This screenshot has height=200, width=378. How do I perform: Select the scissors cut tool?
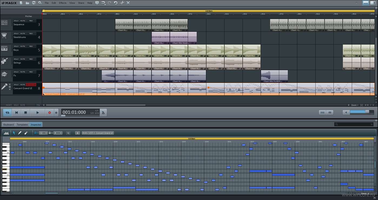[122, 3]
